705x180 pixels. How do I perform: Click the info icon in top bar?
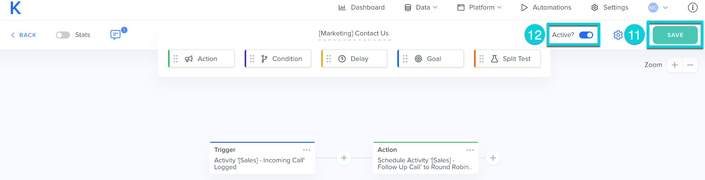coord(692,7)
